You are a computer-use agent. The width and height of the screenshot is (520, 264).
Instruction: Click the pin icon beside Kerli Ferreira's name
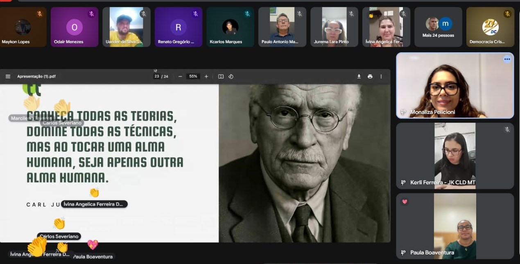[403, 183]
